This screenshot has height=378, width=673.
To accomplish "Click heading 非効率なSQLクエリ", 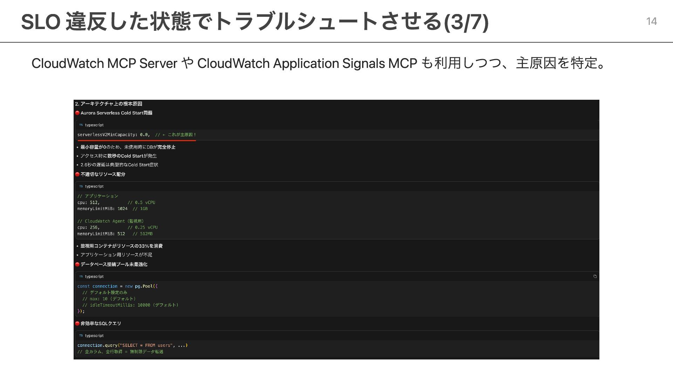I will [101, 324].
